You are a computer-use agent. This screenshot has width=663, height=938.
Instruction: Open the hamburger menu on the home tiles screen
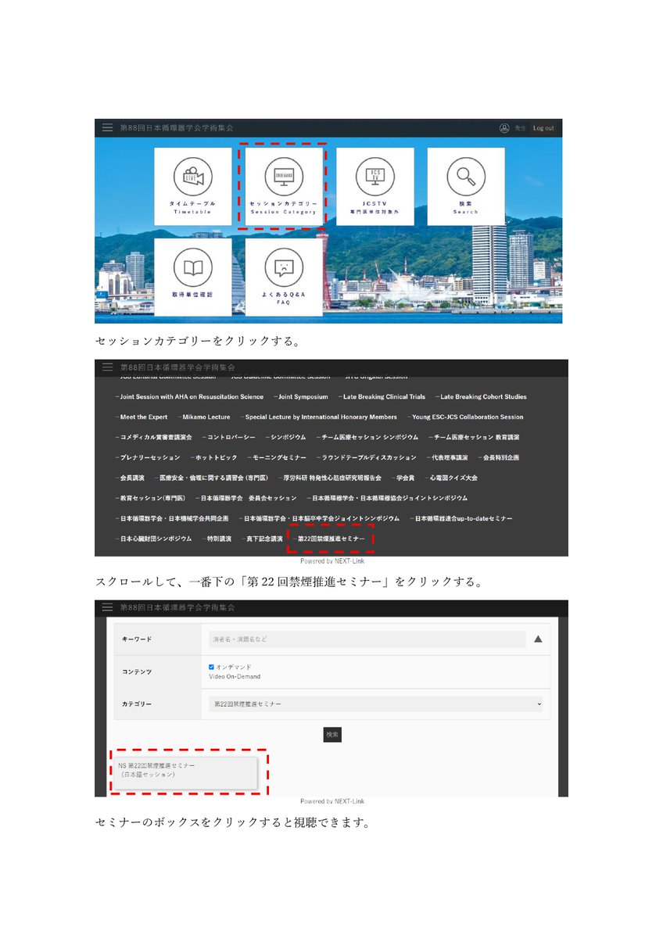(107, 127)
